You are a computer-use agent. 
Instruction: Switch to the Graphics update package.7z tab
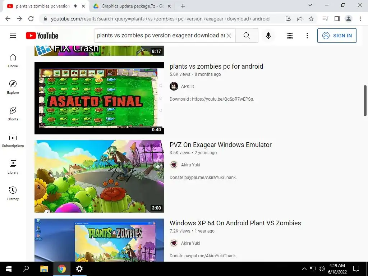(x=133, y=6)
